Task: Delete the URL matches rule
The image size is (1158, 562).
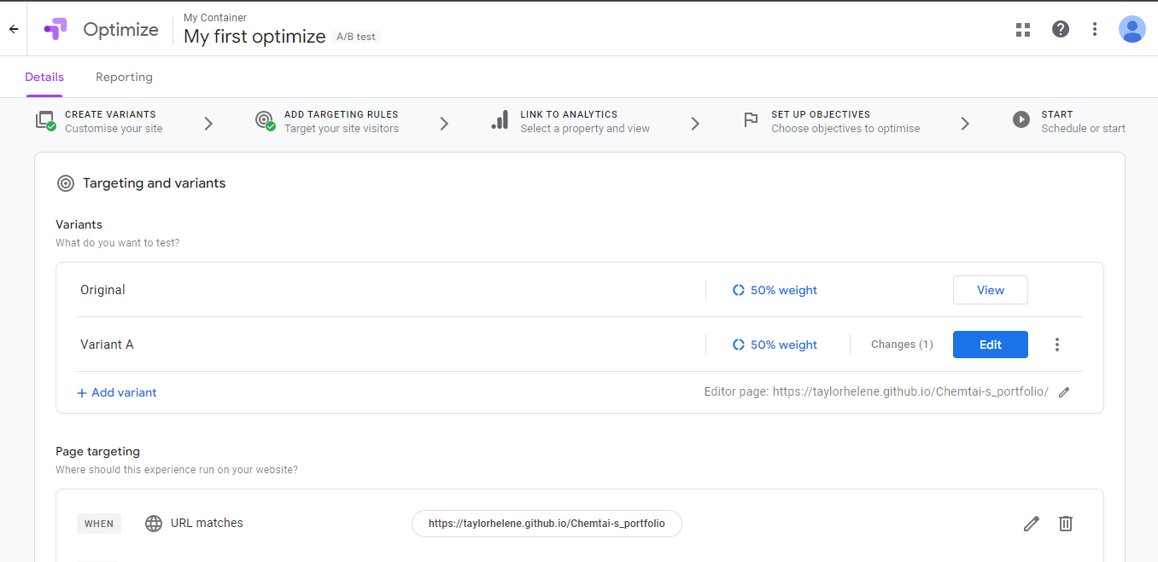Action: 1066,524
